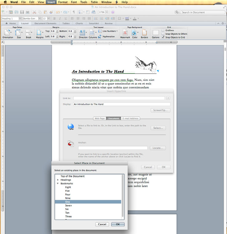227x234 pixels.
Task: Open the Break insertion tool
Action: pyautogui.click(x=28, y=33)
